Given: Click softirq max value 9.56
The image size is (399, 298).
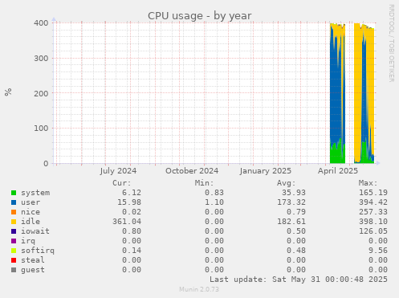Looking at the screenshot, I should [378, 251].
